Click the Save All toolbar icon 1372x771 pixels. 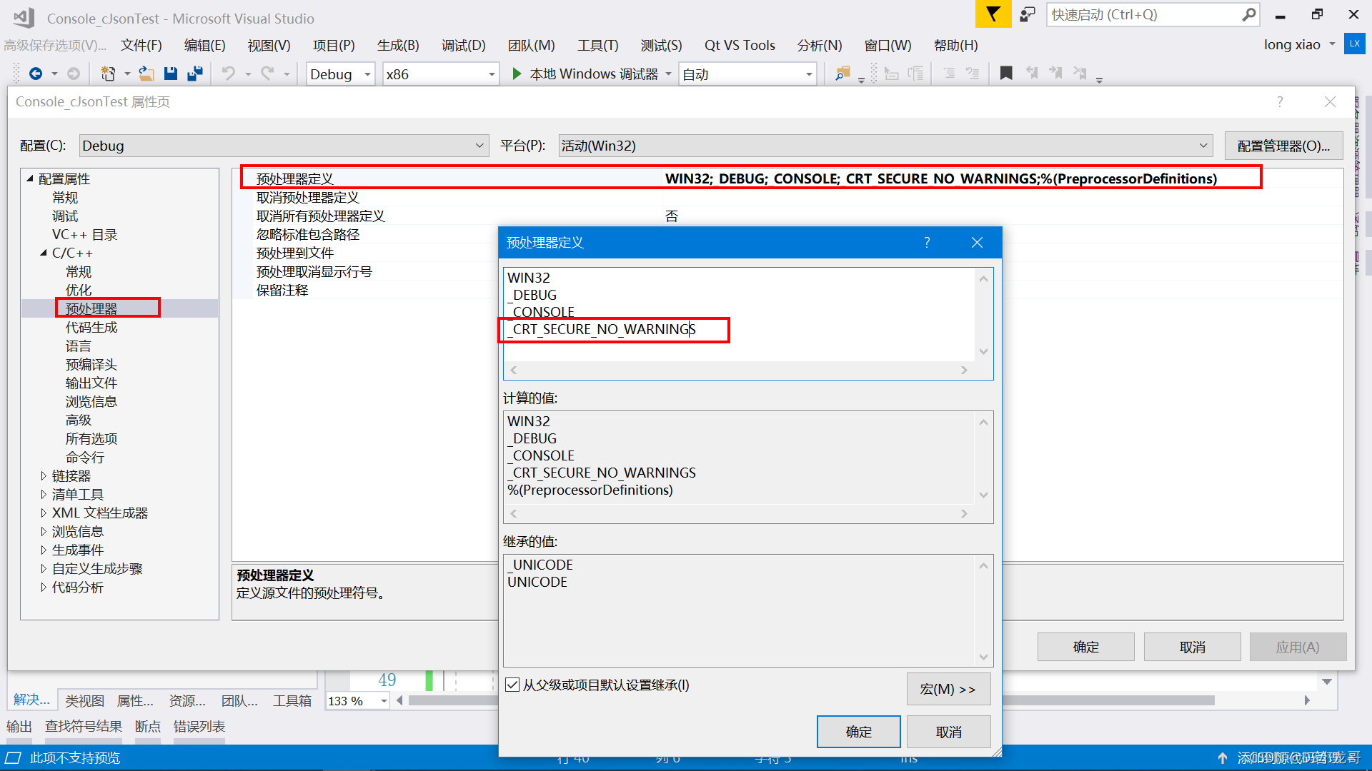tap(194, 74)
